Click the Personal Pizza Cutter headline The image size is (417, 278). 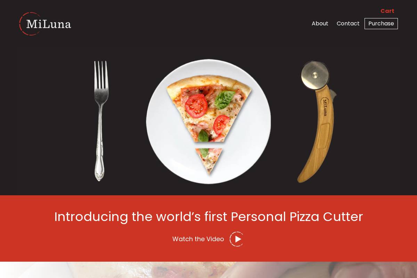[x=208, y=216]
